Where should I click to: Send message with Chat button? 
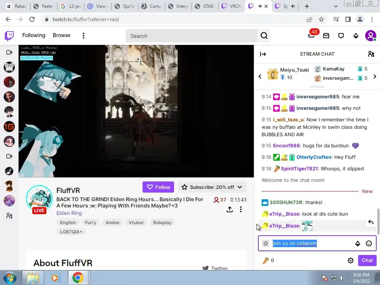(367, 260)
